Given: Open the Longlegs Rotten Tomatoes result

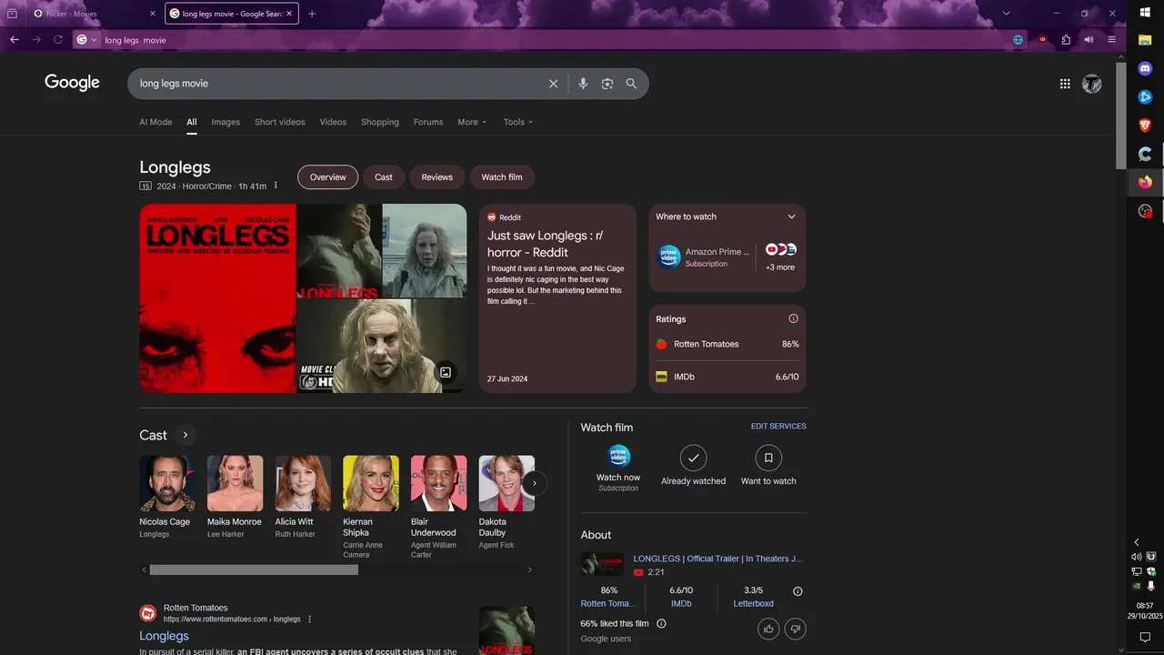Looking at the screenshot, I should (164, 636).
